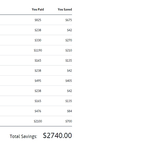Screen dimensions: 157x163
Task: Select the $210 saved amount
Action: [69, 50]
